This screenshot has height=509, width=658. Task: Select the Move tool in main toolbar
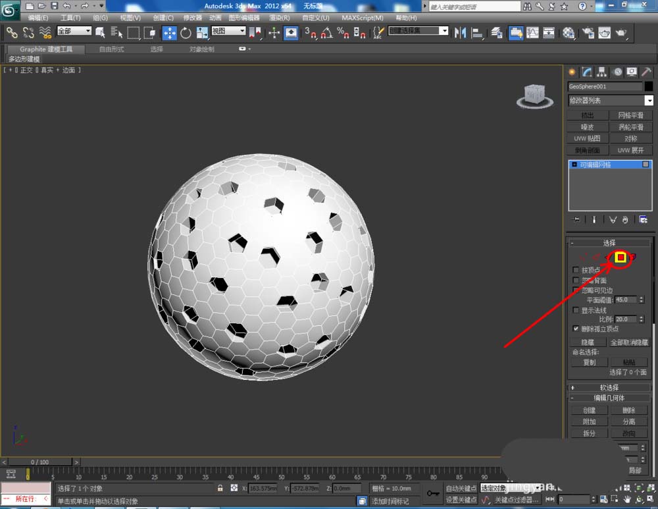169,33
